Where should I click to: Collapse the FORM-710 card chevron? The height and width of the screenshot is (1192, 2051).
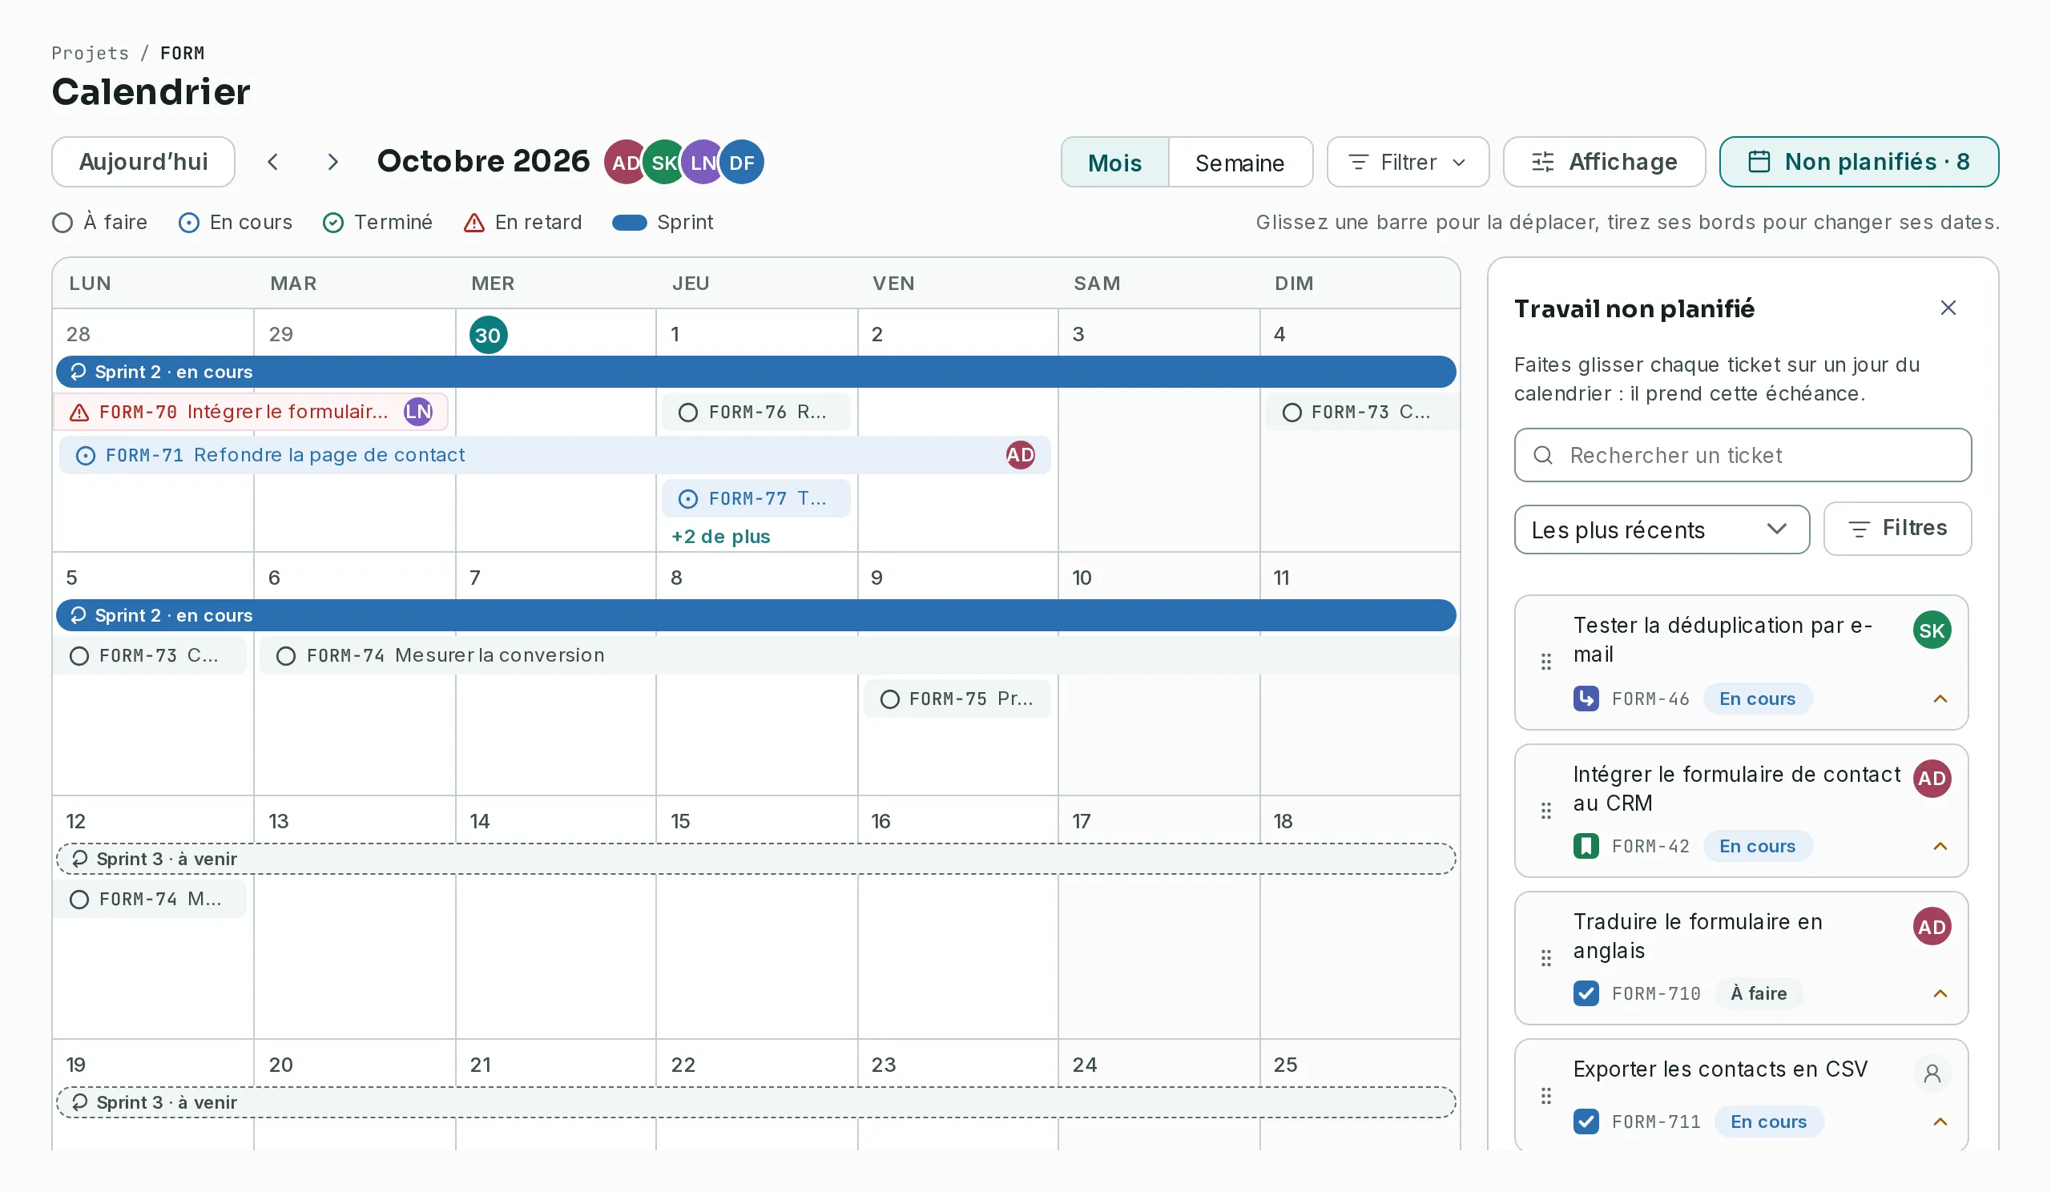1940,993
